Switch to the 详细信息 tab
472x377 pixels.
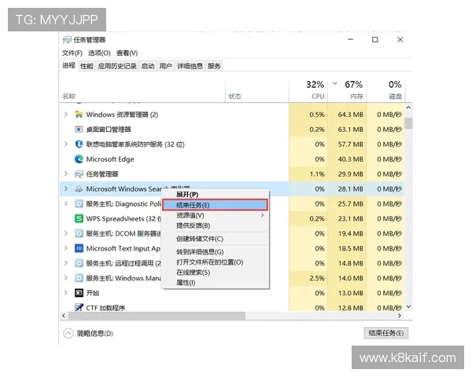coord(190,66)
